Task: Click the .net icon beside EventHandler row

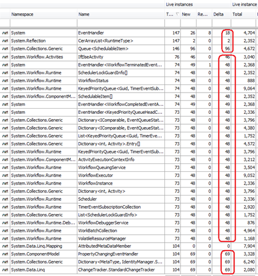Action: [5, 33]
